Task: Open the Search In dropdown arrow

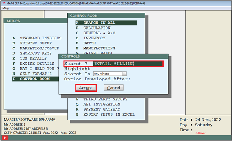Action: [x=124, y=74]
